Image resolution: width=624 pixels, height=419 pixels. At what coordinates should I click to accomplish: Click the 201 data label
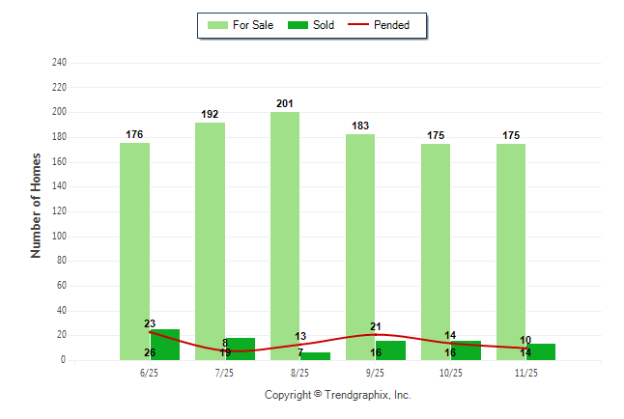pyautogui.click(x=285, y=103)
